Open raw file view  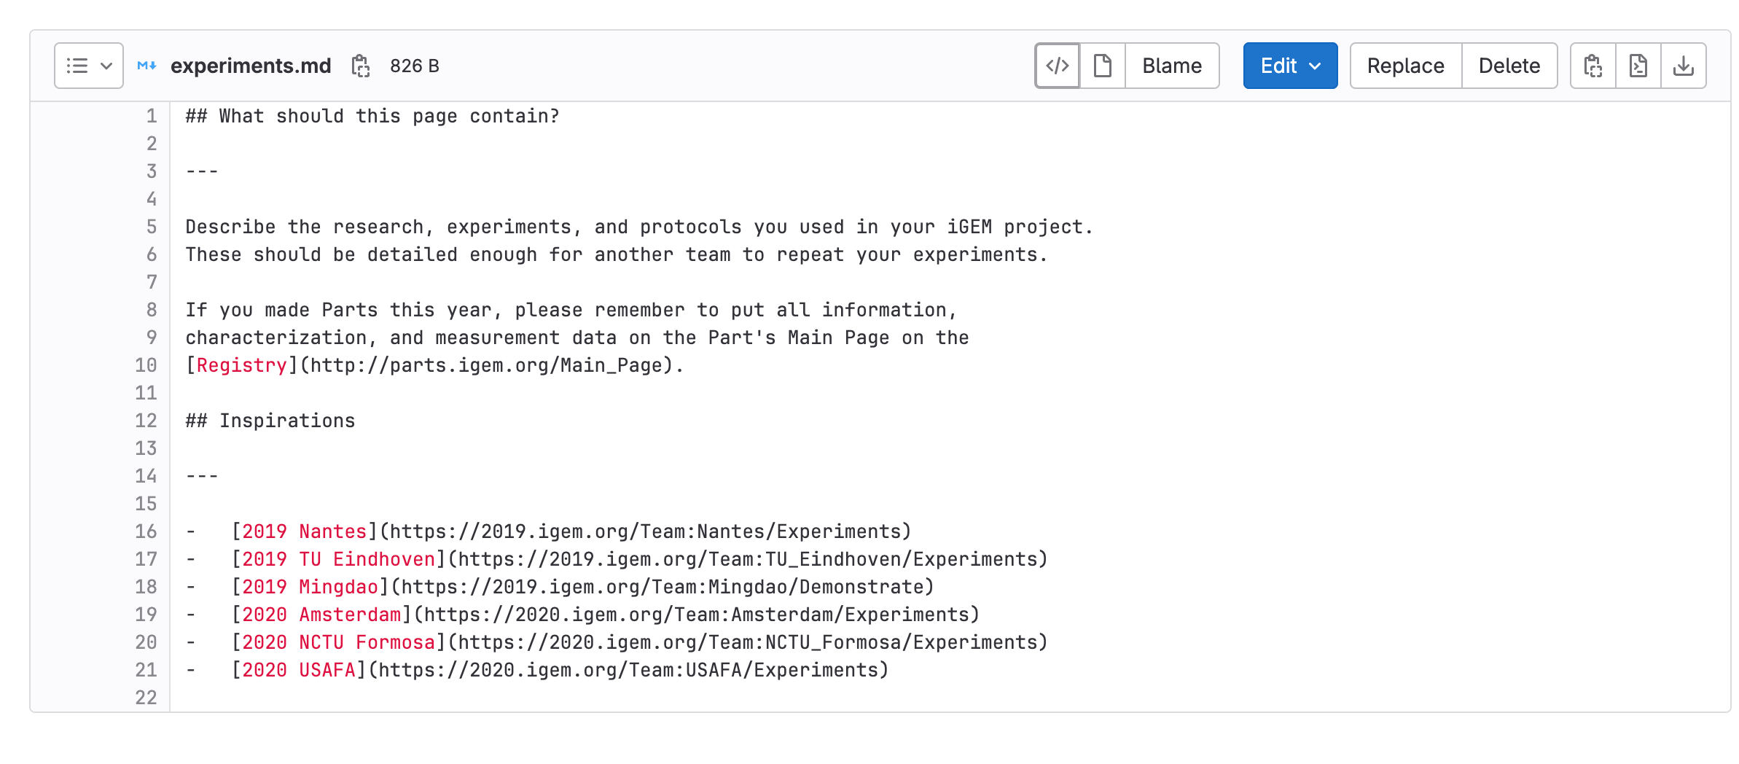point(1638,66)
